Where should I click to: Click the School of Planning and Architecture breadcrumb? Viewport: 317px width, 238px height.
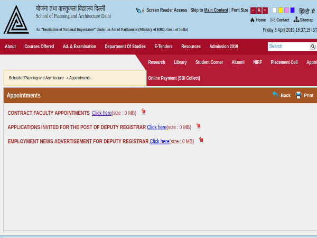pos(36,78)
